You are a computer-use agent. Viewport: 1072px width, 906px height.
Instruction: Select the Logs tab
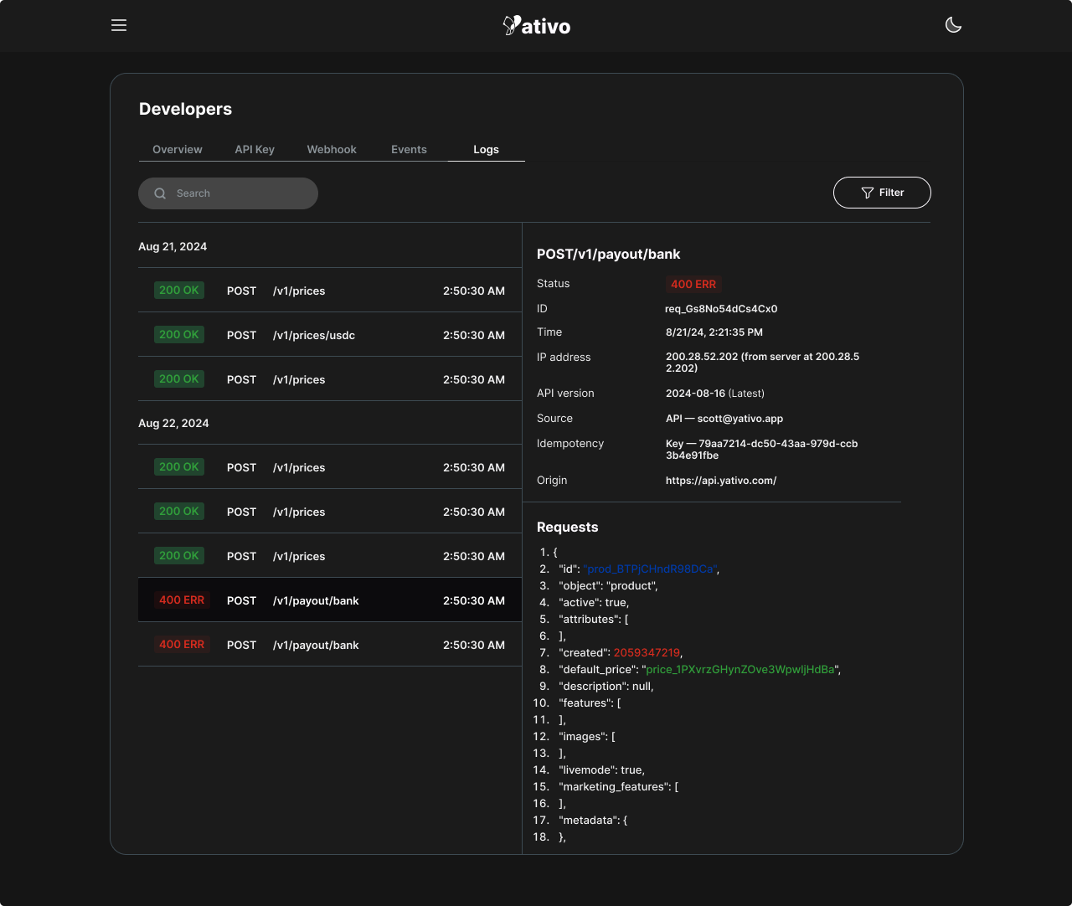coord(486,149)
